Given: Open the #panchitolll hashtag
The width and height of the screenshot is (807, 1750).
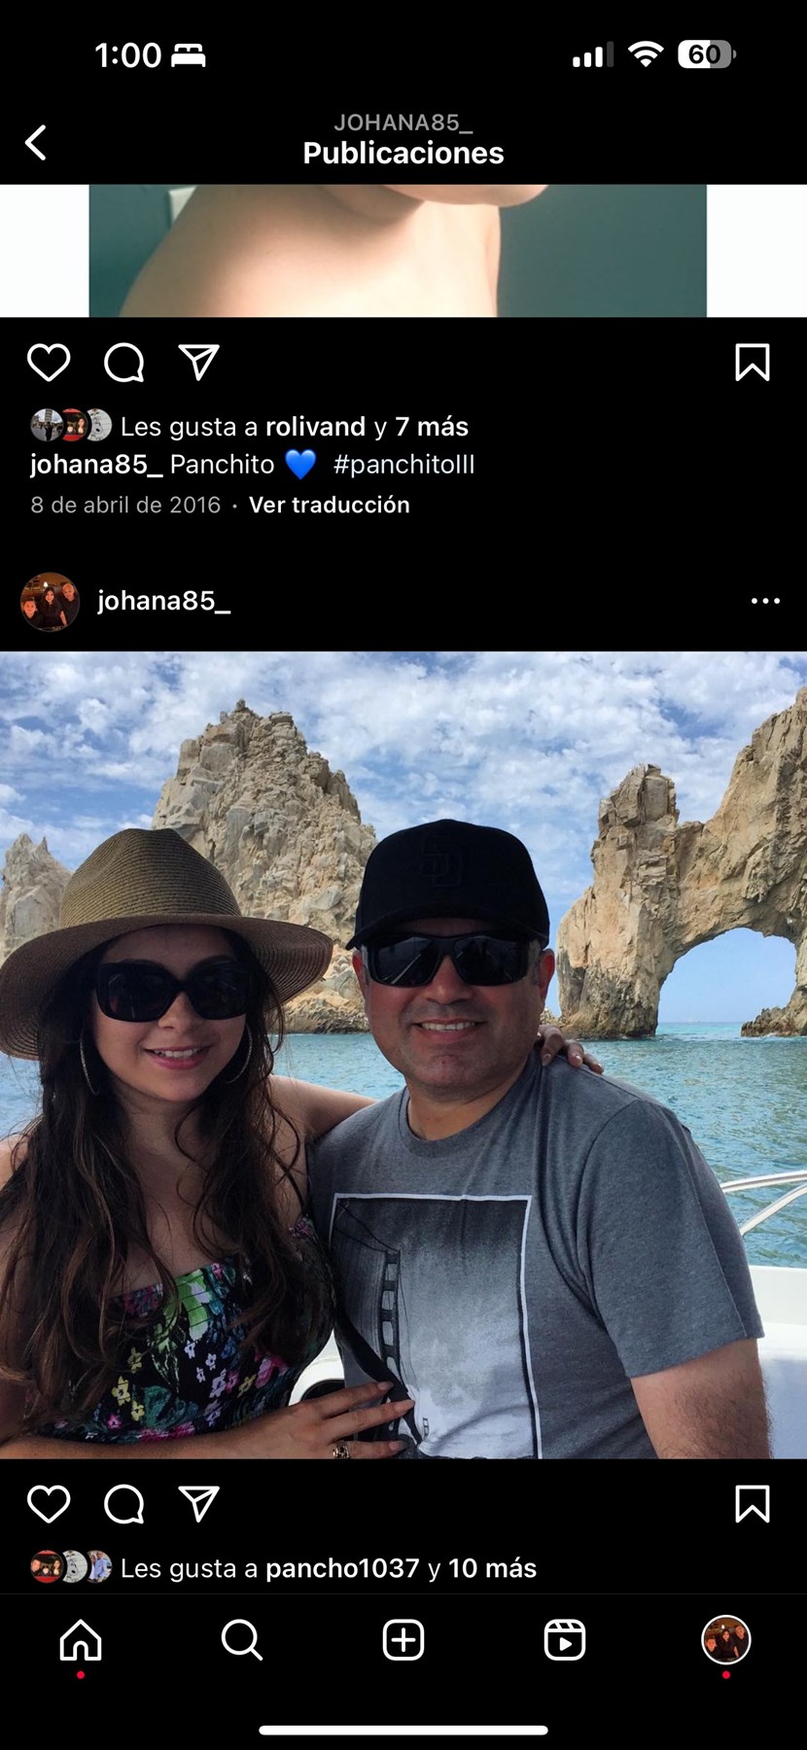Looking at the screenshot, I should point(403,465).
